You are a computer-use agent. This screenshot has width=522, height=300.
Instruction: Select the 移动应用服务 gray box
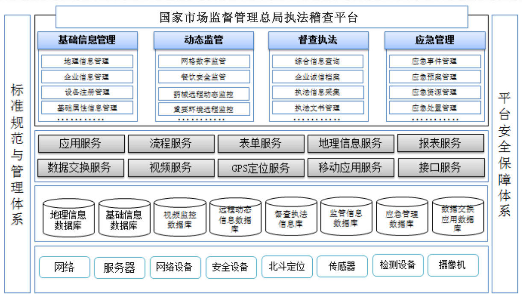coord(351,168)
